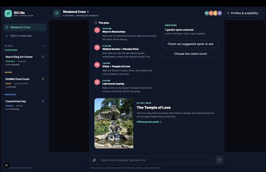
Task: Click the 'Late lunch nearby' title
Action: 113,84
